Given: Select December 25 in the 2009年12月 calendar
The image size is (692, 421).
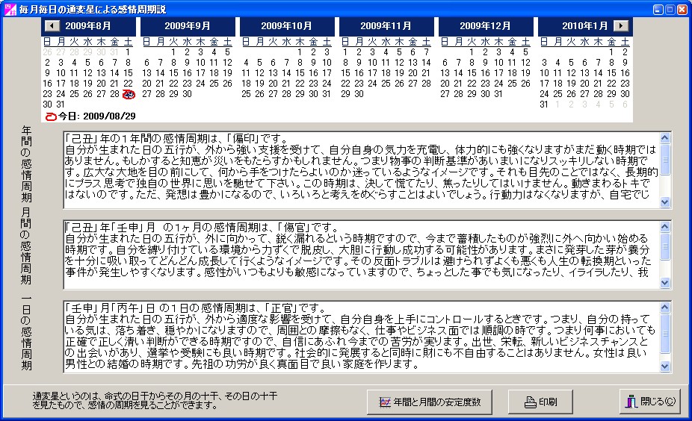Looking at the screenshot, I should pyautogui.click(x=512, y=84).
